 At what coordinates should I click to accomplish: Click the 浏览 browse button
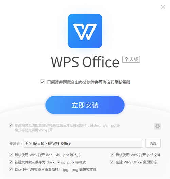153,143
